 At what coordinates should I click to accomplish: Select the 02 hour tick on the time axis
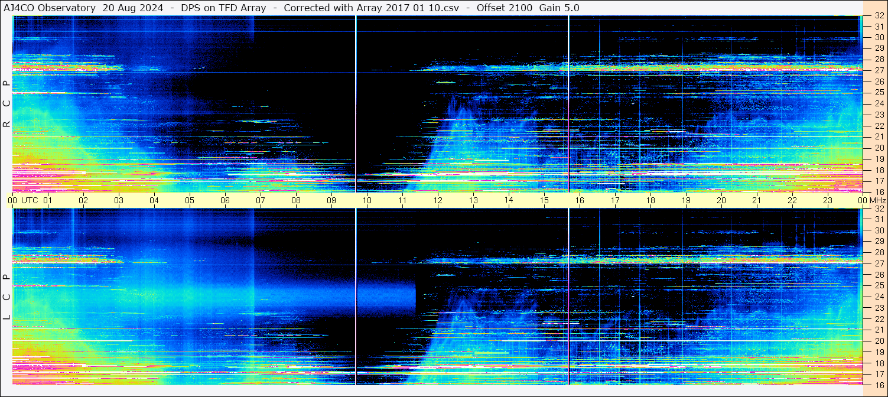pyautogui.click(x=83, y=200)
